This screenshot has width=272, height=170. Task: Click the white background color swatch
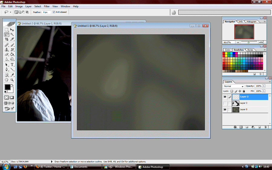pos(11,91)
